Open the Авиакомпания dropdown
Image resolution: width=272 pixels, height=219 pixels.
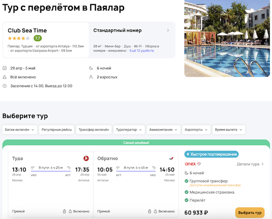[163, 130]
